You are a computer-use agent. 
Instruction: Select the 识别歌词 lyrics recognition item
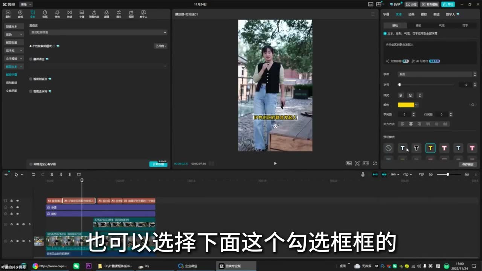pos(12,83)
